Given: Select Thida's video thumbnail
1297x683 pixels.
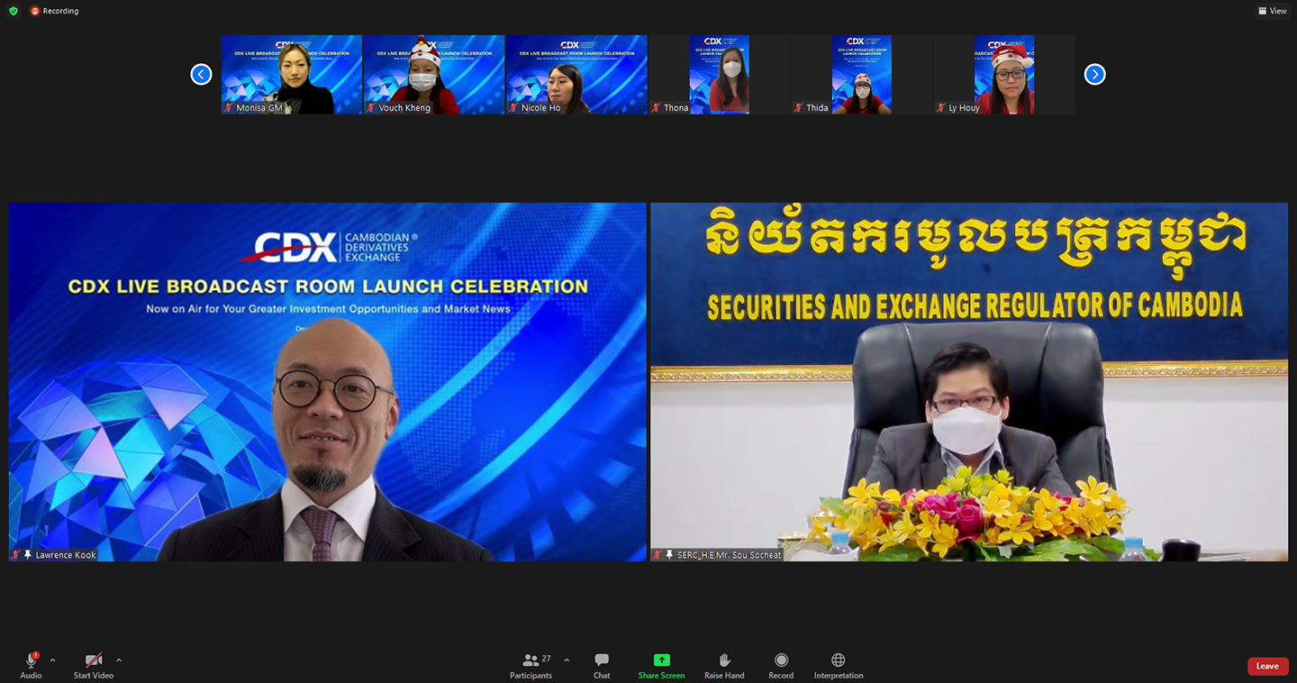Looking at the screenshot, I should [x=861, y=75].
